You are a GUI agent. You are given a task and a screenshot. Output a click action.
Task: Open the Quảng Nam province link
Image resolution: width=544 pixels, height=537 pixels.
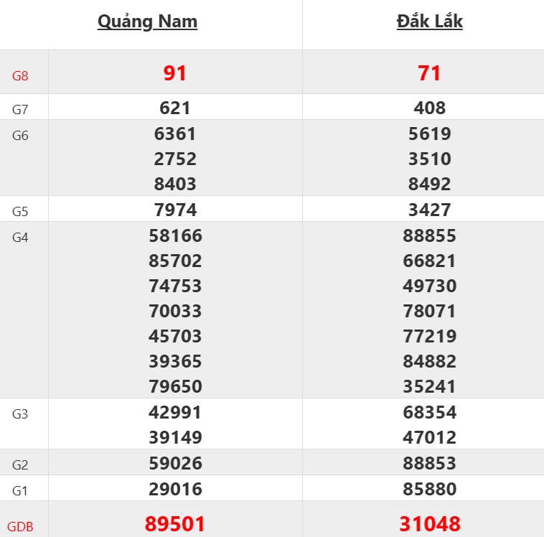(x=147, y=22)
